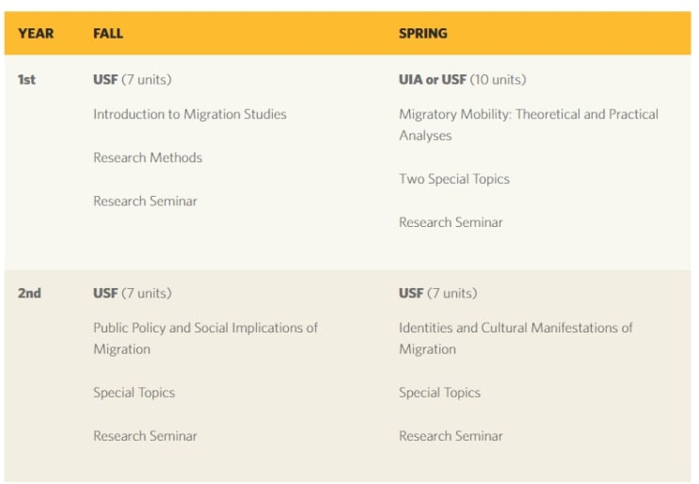Screen dimensions: 699x484
Task: Click USF (7 units) in 2nd year spring
Action: point(437,293)
